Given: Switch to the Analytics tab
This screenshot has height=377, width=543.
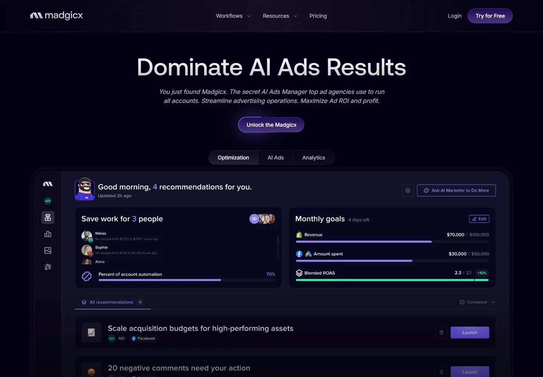Looking at the screenshot, I should (x=314, y=158).
